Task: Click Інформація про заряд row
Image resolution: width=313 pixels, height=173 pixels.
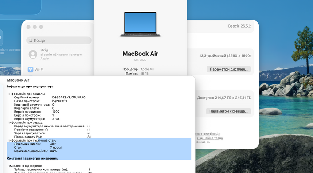Action: (x=26, y=122)
